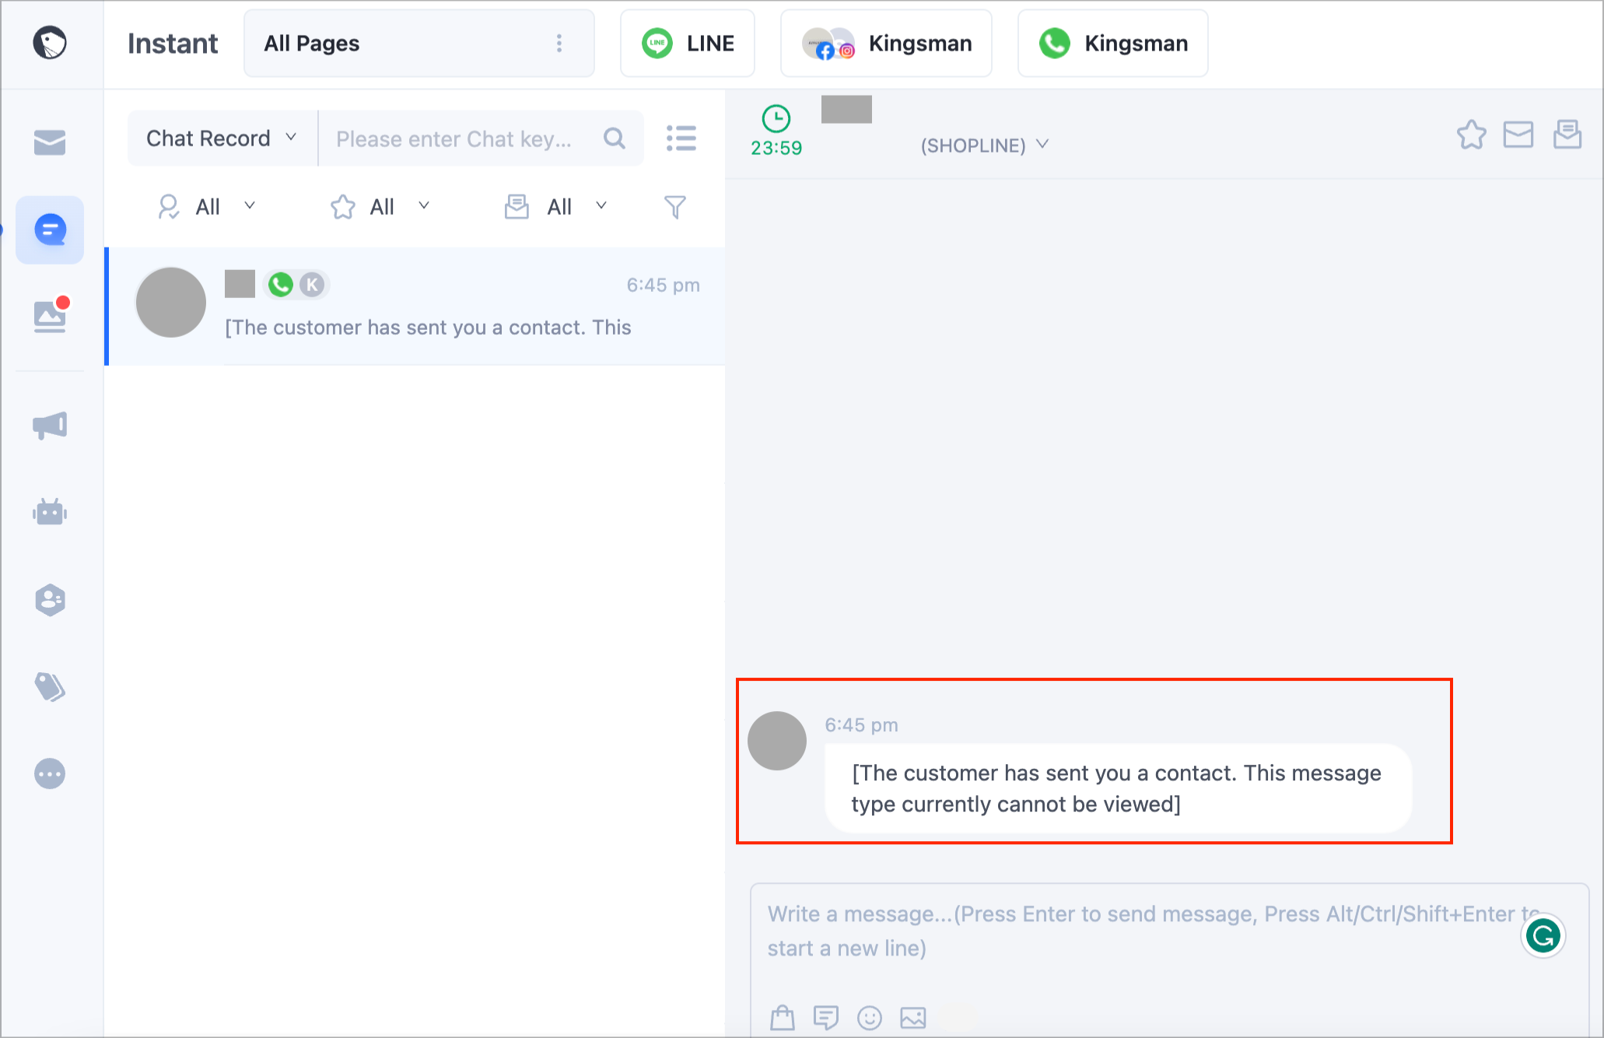The image size is (1604, 1038).
Task: Click the customer avatar in the conversation list
Action: tap(171, 303)
